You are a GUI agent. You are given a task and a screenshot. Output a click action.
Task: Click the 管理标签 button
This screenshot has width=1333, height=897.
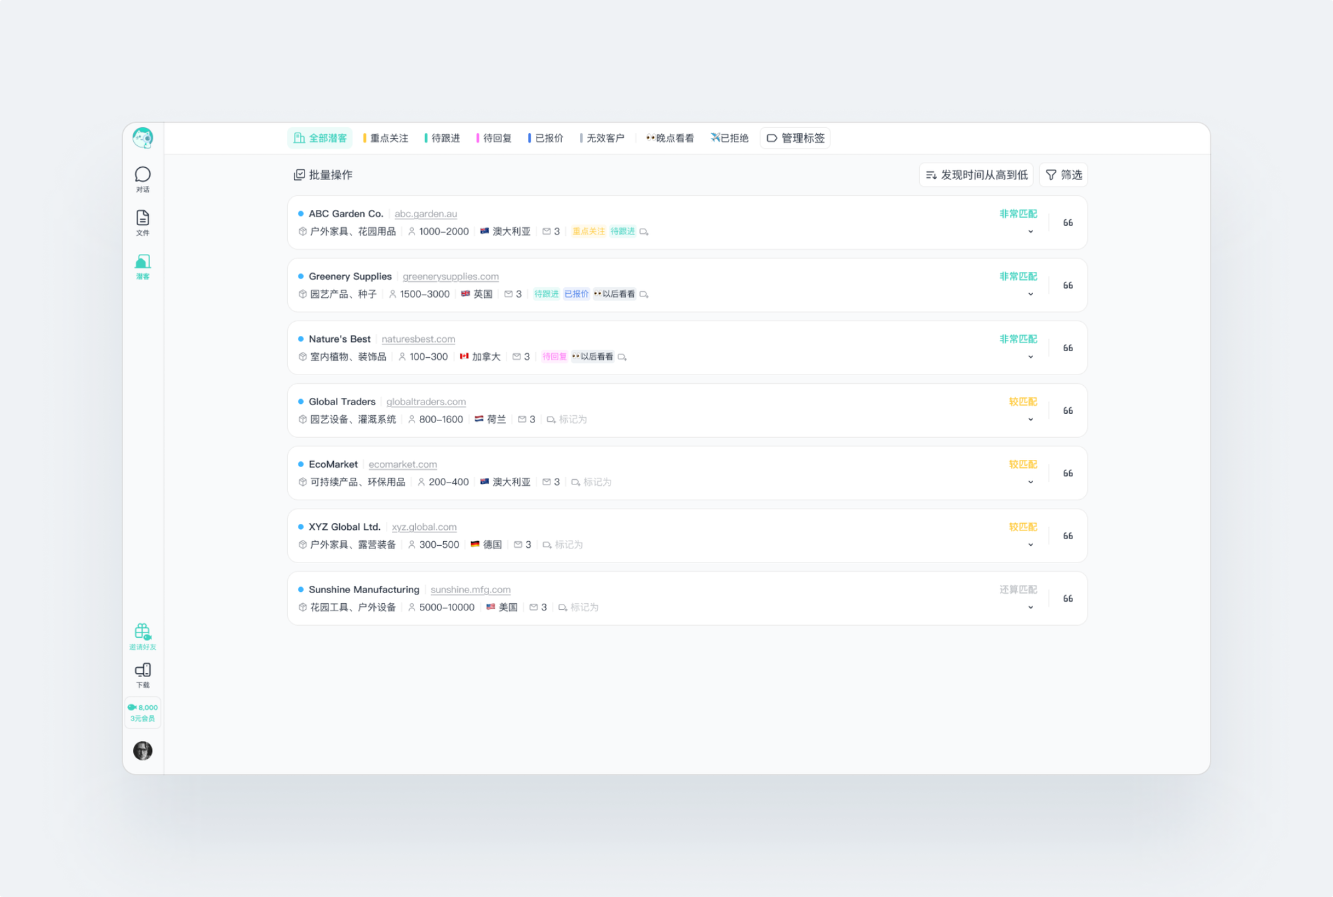coord(795,138)
